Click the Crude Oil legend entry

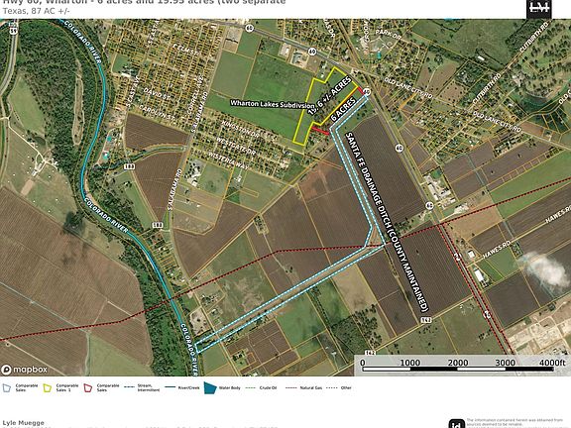[262, 388]
